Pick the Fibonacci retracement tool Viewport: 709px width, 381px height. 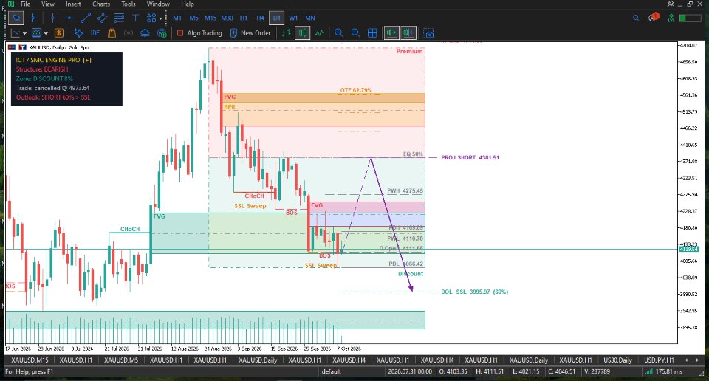click(119, 18)
